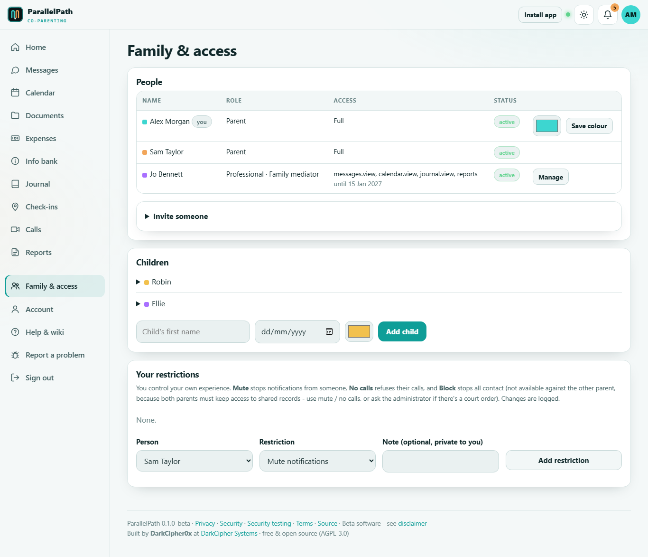Screen dimensions: 648x557
Task: Click the ParallelPath logo icon
Action: tap(15, 15)
